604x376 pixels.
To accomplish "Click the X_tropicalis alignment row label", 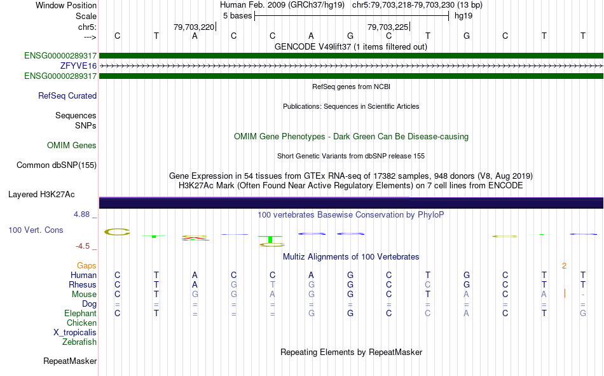I will (x=75, y=333).
